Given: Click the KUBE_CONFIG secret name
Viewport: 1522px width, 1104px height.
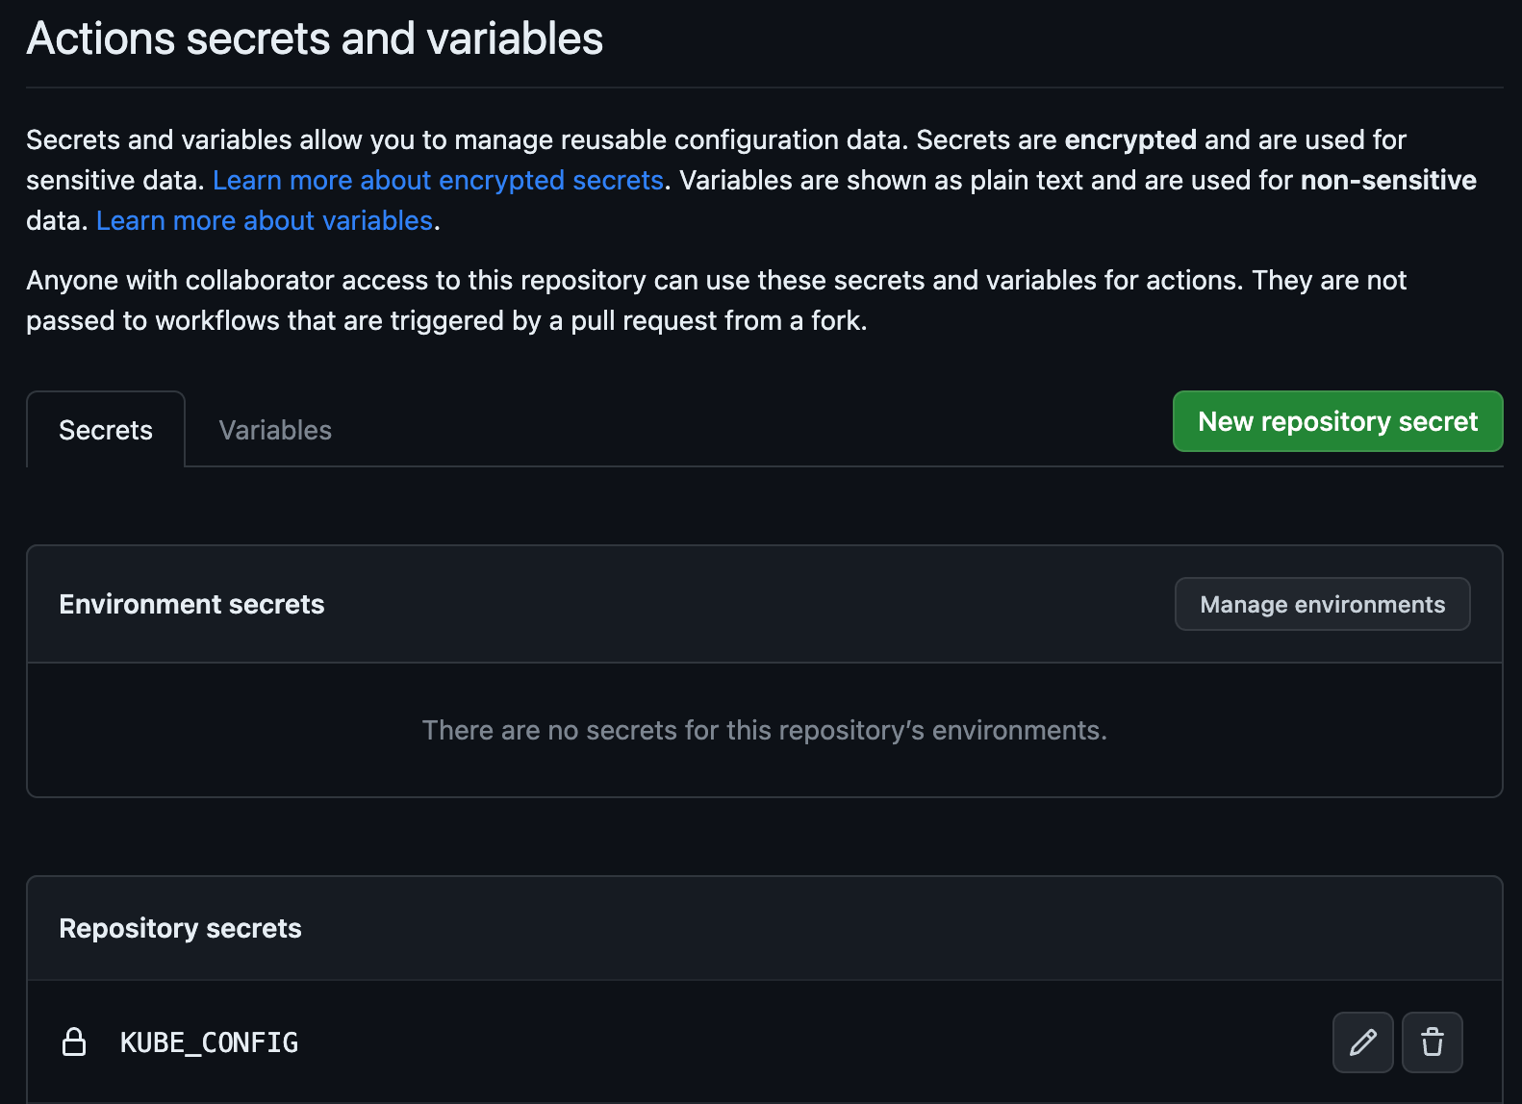Looking at the screenshot, I should point(209,1042).
